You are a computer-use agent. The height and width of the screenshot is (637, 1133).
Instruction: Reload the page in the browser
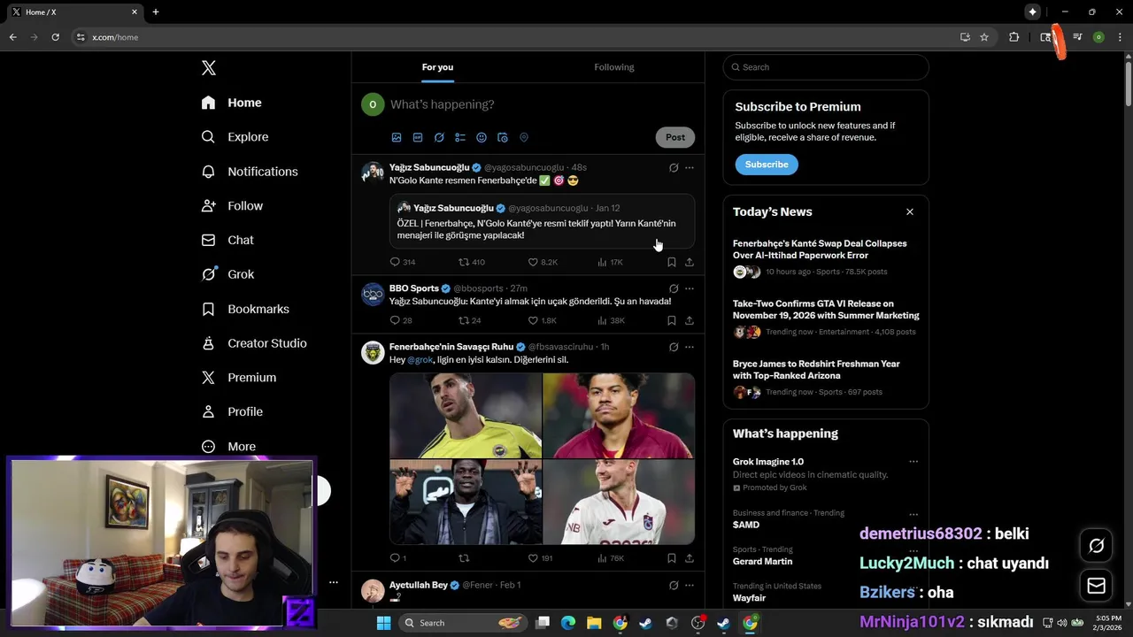(x=55, y=37)
